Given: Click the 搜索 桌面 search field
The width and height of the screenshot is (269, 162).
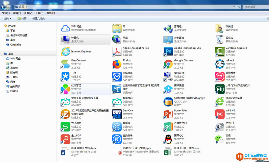Looking at the screenshot, I should [x=256, y=7].
